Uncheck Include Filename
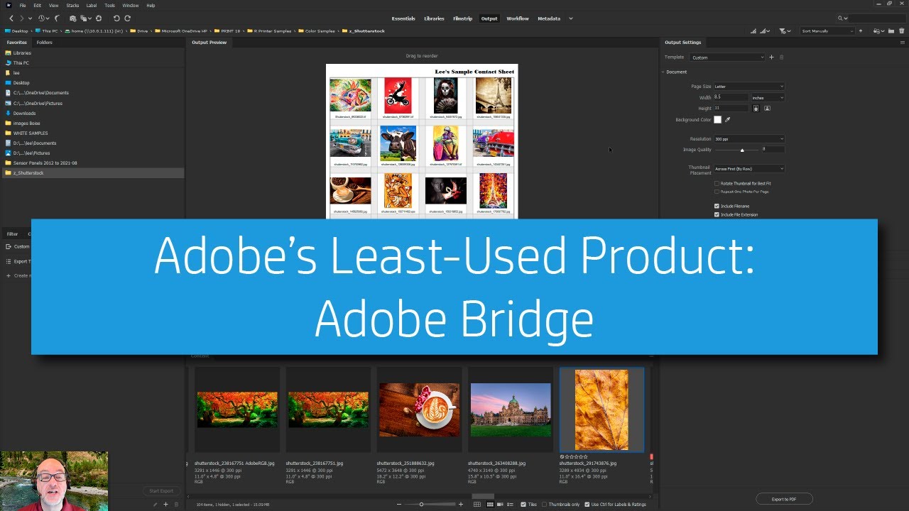Viewport: 909px width, 511px height. coord(717,206)
